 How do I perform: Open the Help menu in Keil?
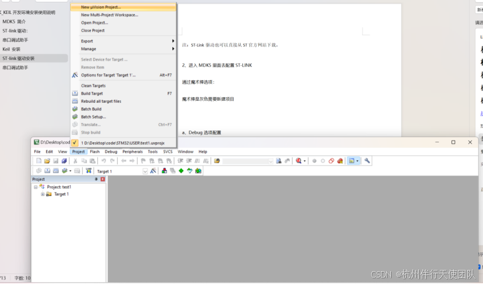tap(203, 152)
